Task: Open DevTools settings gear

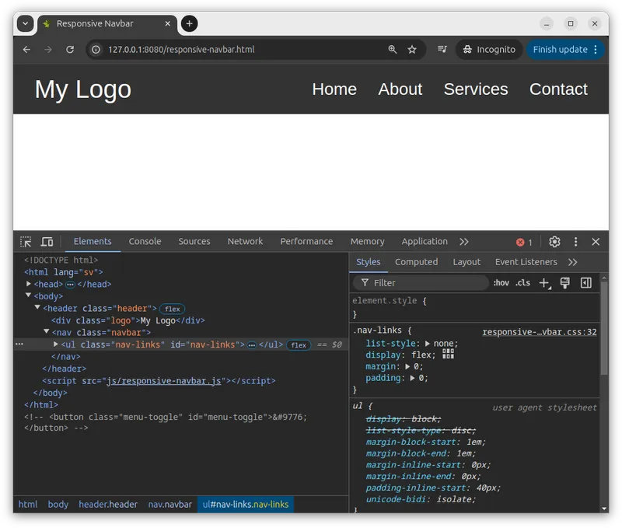Action: pos(554,242)
